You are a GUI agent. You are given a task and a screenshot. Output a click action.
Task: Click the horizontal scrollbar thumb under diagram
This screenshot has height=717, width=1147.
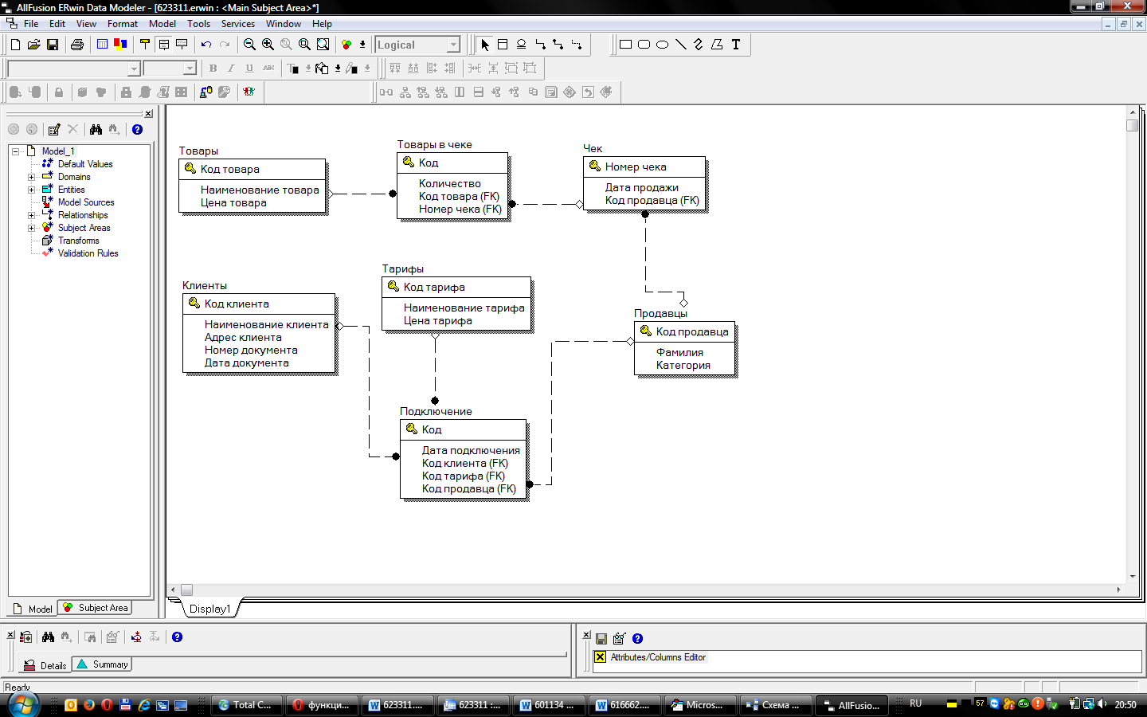click(x=186, y=590)
